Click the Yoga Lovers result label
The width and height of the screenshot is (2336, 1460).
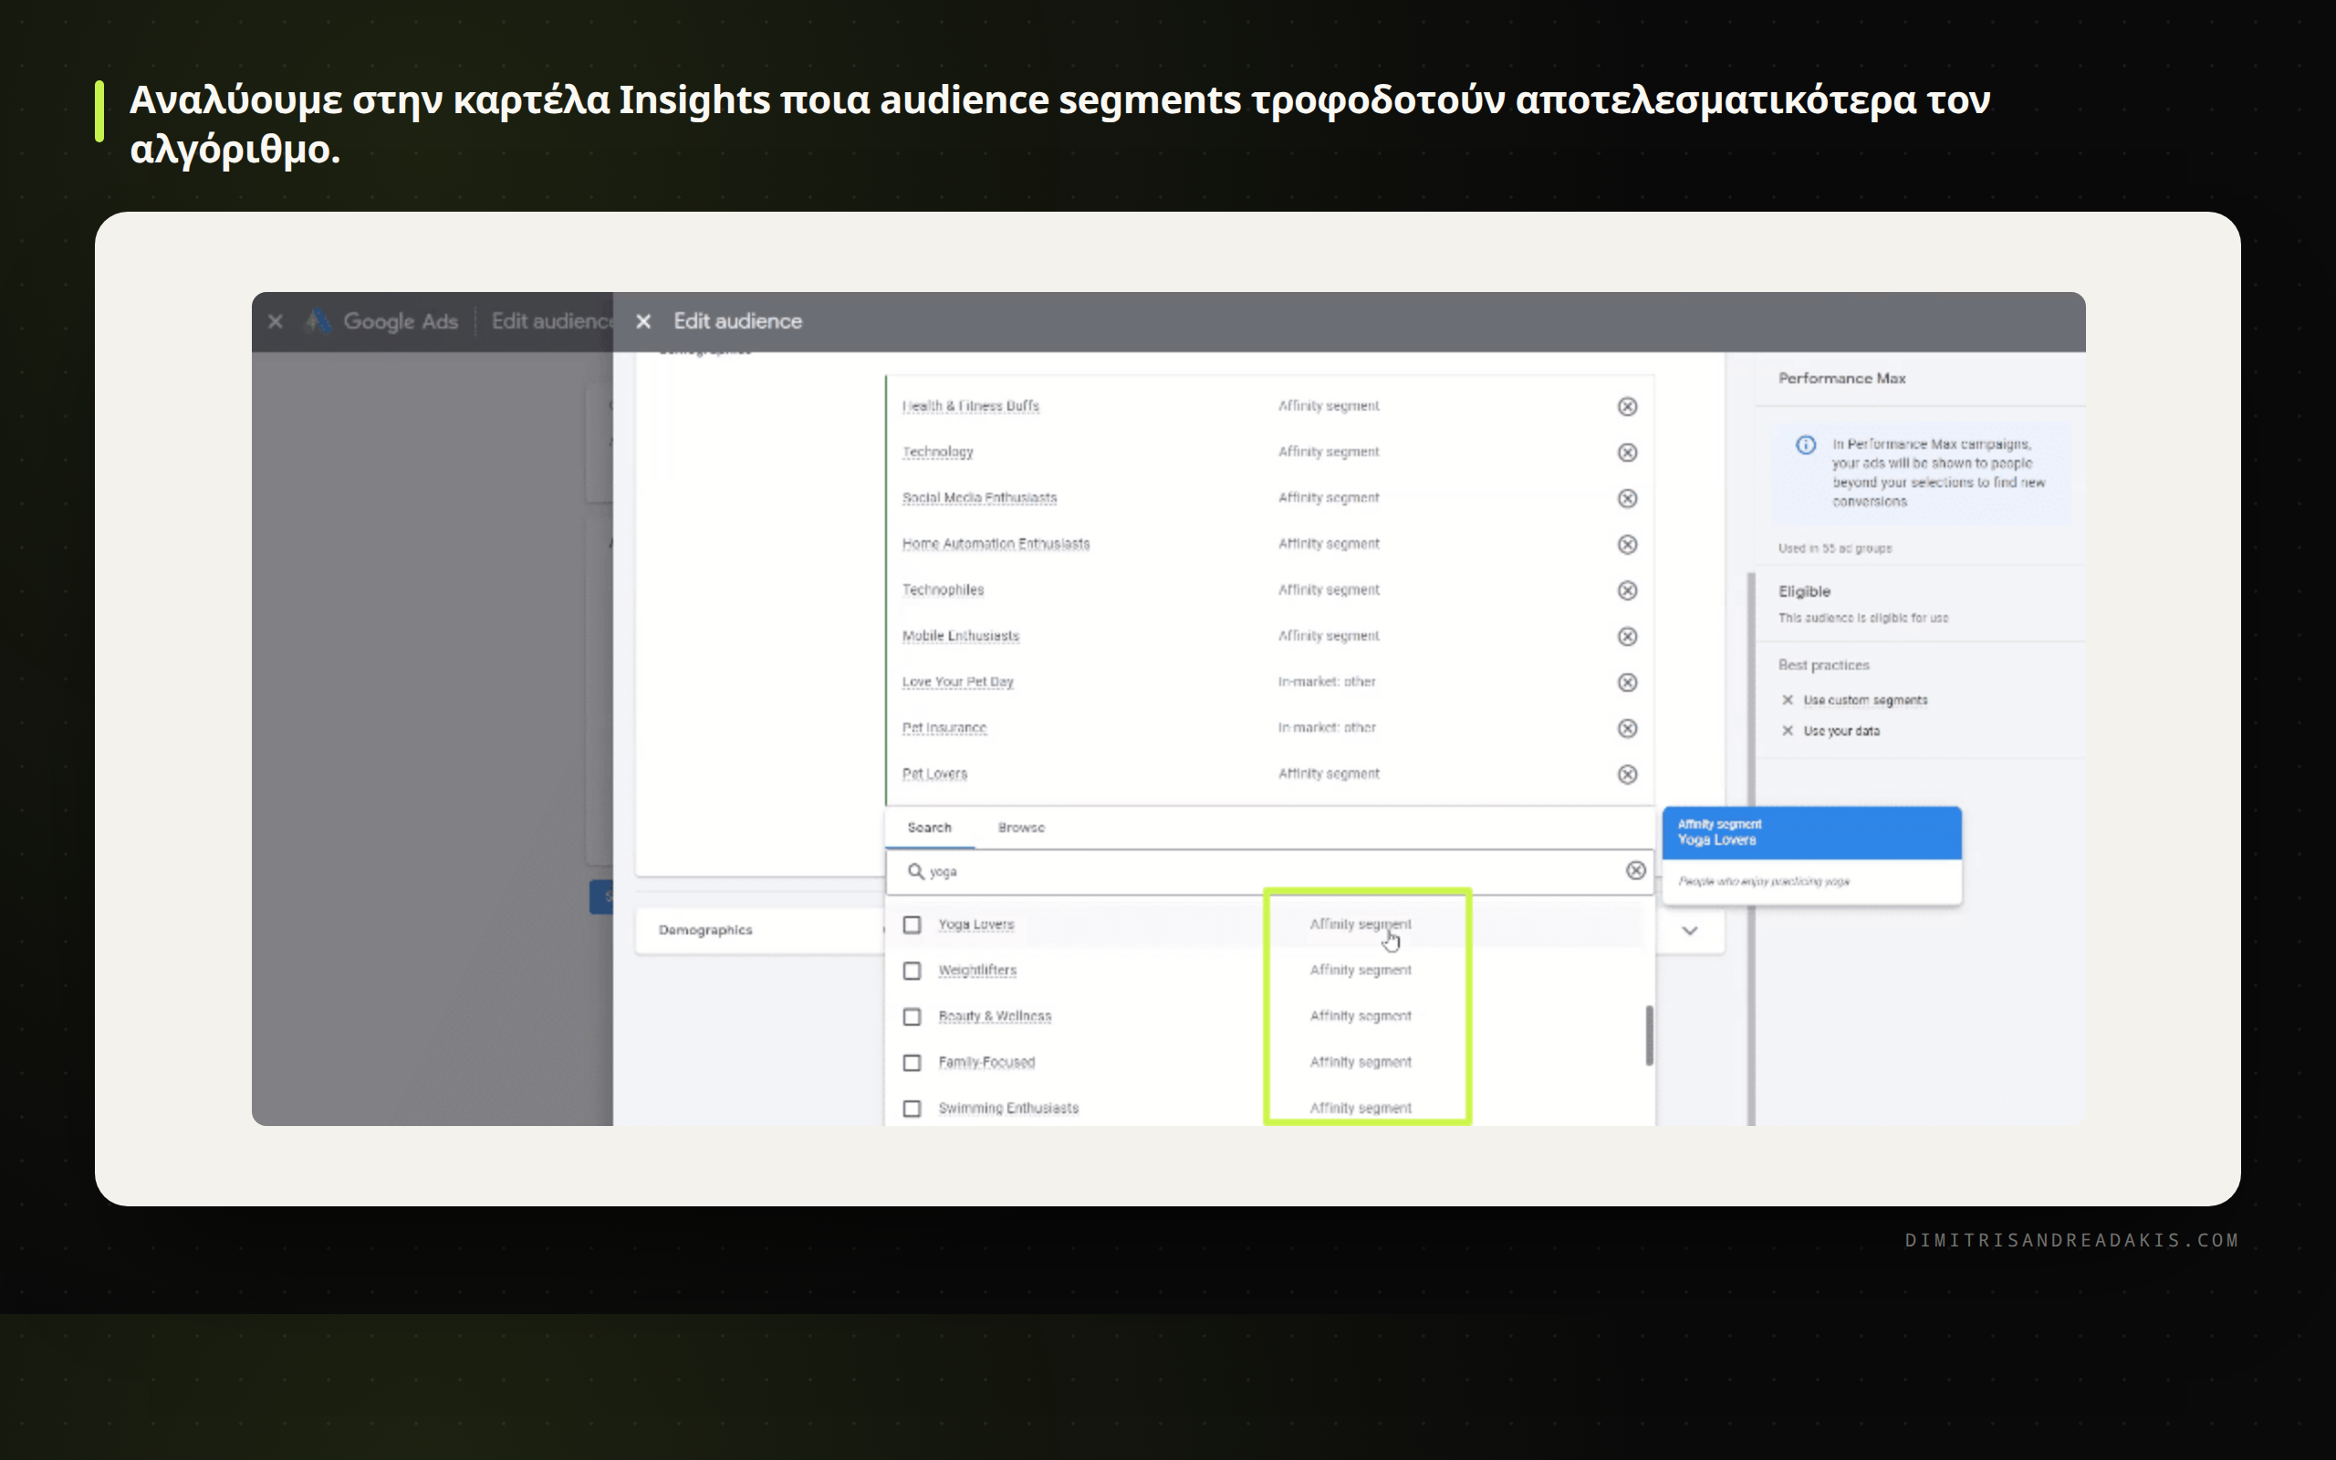975,924
